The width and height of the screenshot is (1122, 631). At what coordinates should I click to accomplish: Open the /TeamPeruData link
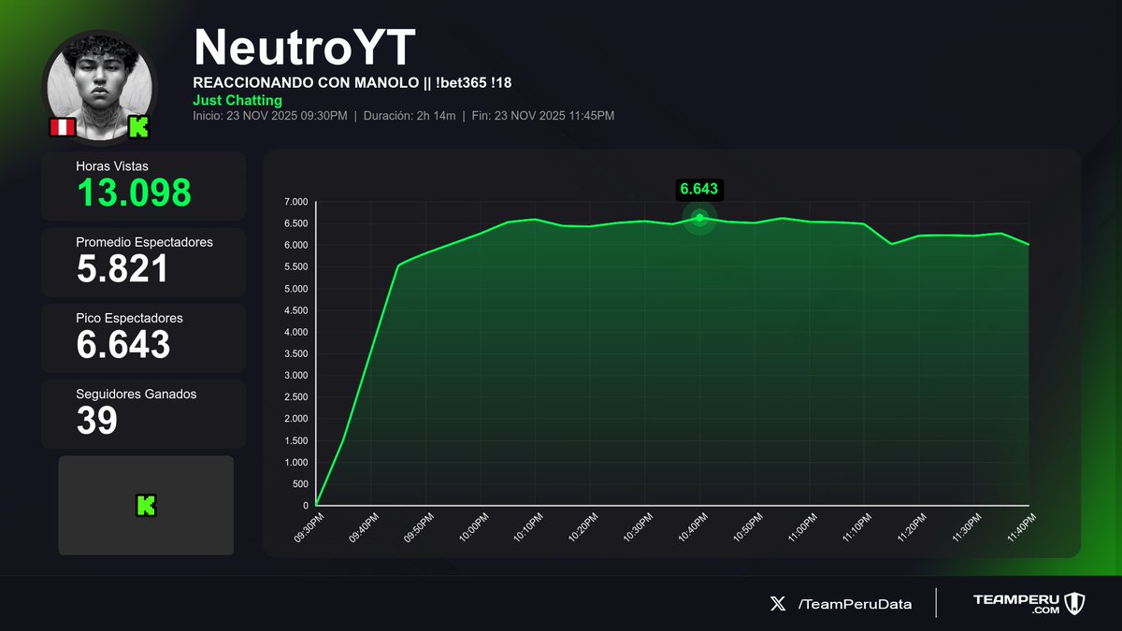click(x=855, y=604)
